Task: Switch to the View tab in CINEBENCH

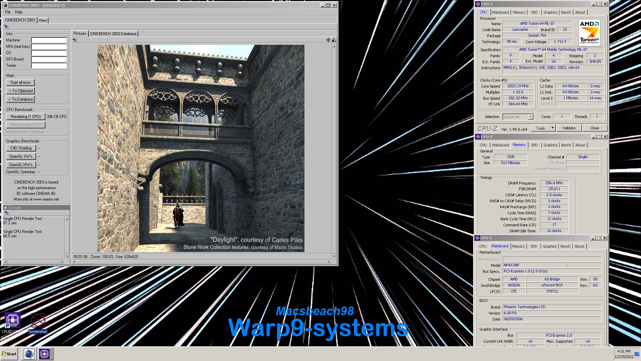Action: (42, 20)
